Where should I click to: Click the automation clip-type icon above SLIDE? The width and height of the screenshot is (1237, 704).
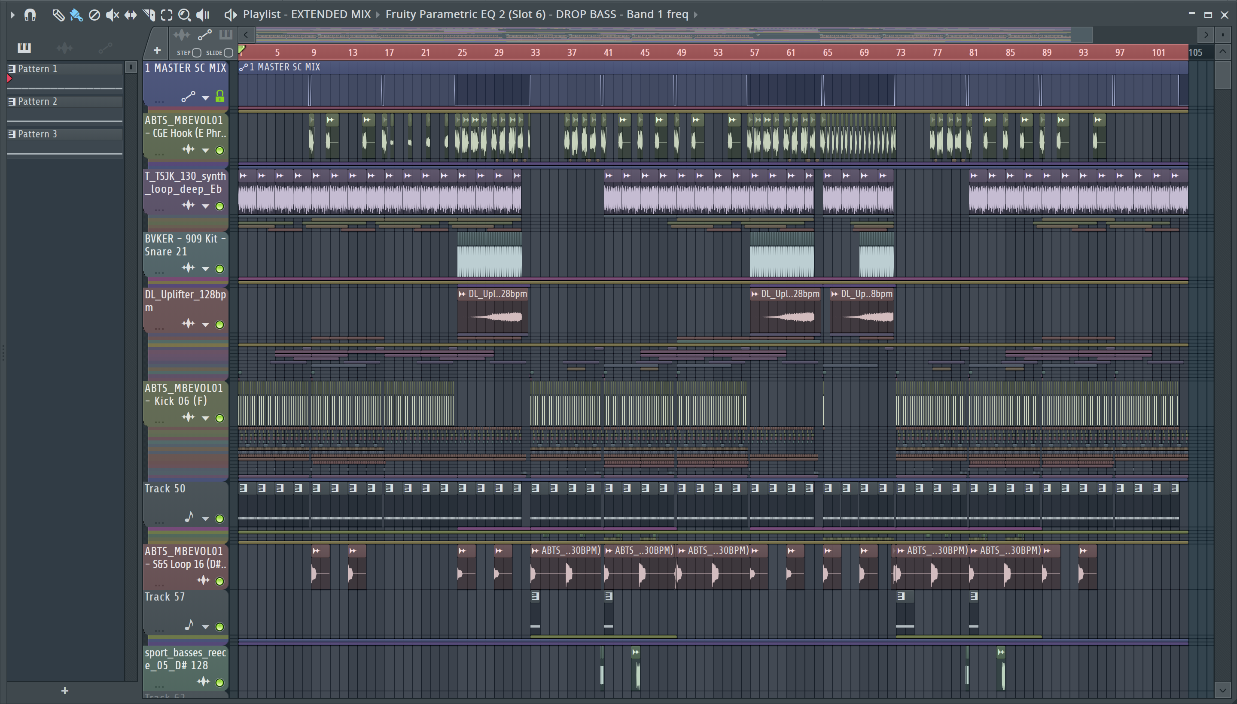click(x=204, y=35)
